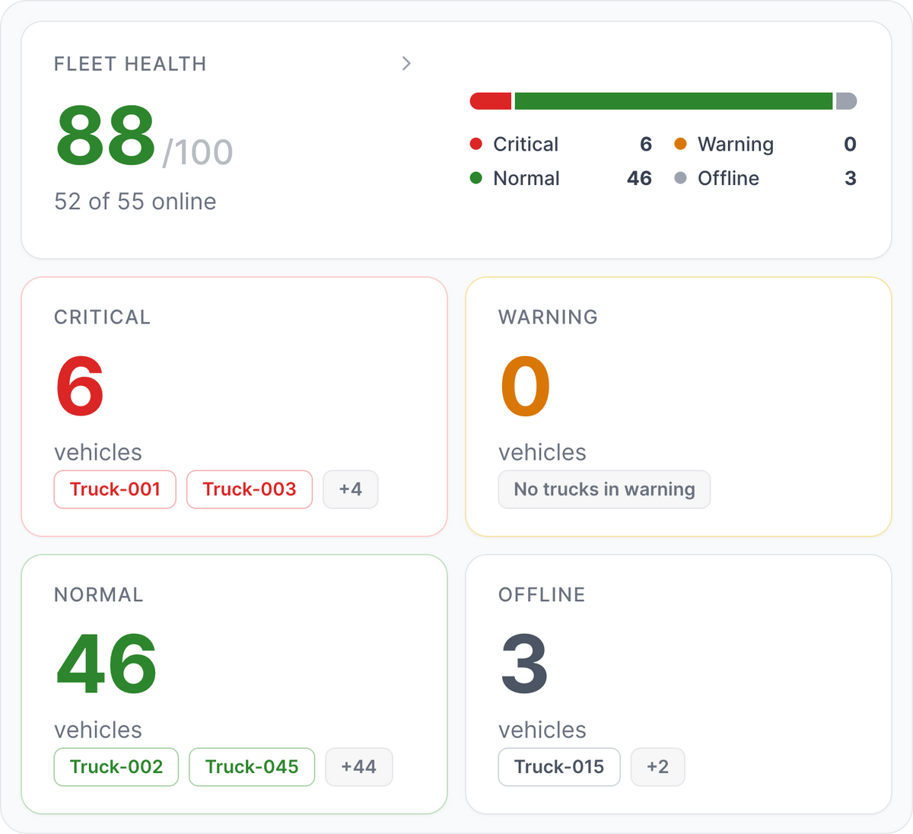Select the red Critical legend dot
The height and width of the screenshot is (834, 913).
coord(476,144)
